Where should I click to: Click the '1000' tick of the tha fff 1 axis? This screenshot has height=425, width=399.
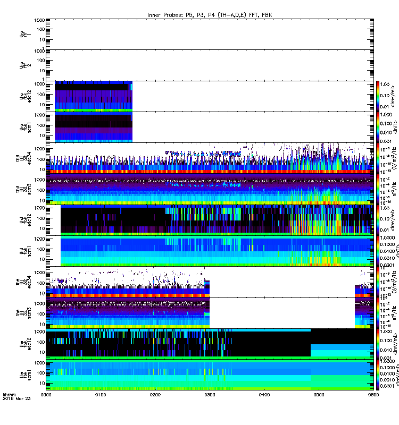pos(39,20)
